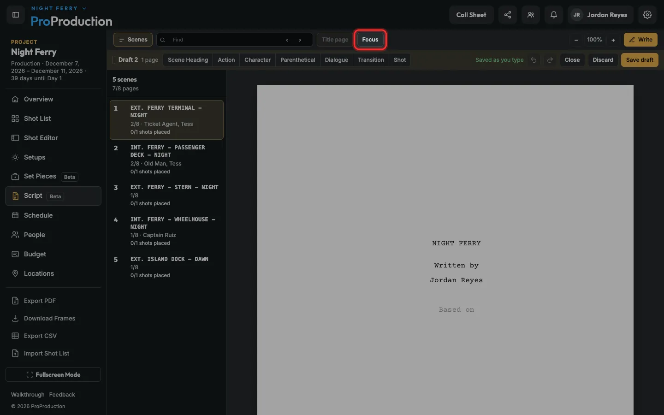Viewport: 664px width, 415px height.
Task: Undo the last script edit
Action: 534,60
